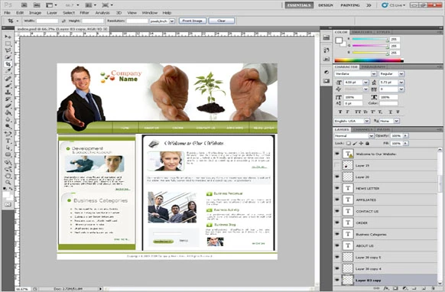Select the Clone Stamp tool
The height and width of the screenshot is (292, 445).
click(8, 92)
